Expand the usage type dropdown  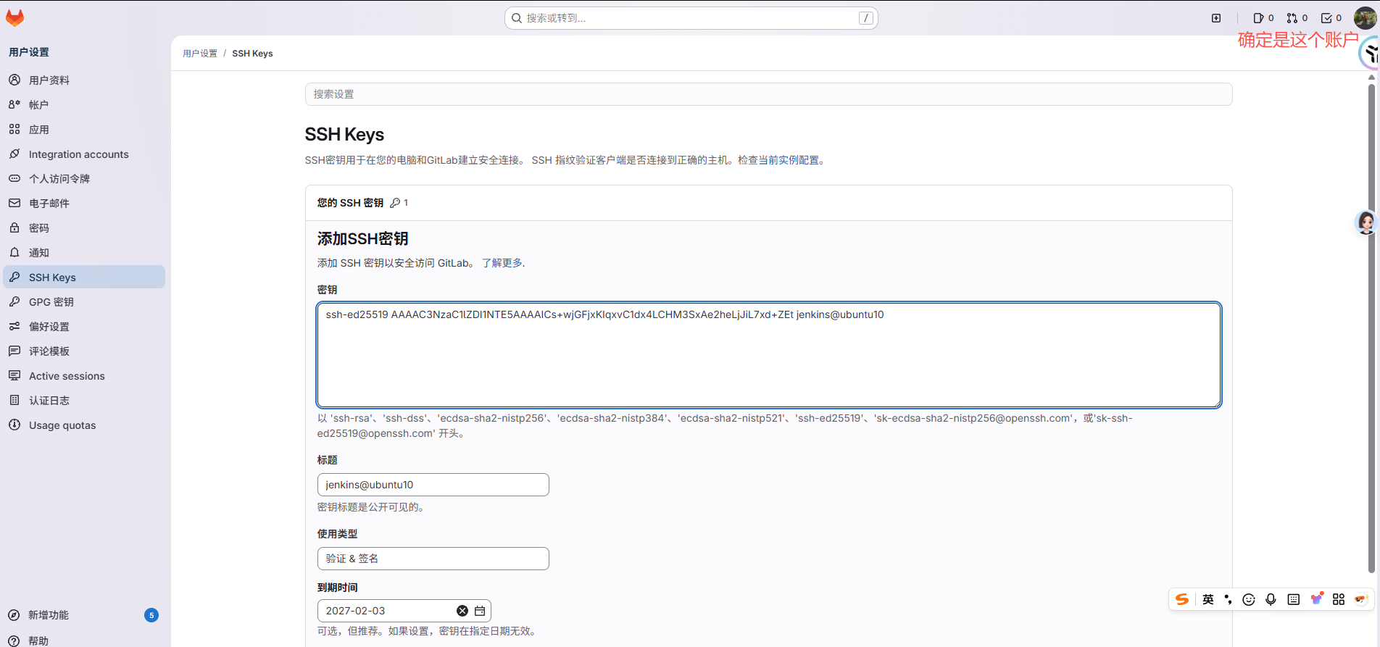[x=433, y=559]
